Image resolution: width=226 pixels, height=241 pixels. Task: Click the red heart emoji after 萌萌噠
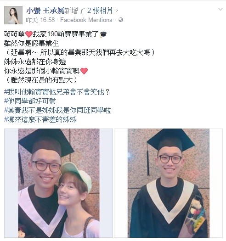point(29,34)
